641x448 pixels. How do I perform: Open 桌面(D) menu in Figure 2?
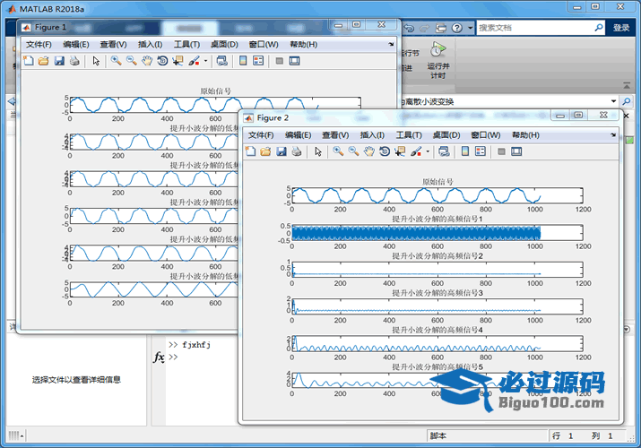coord(446,134)
